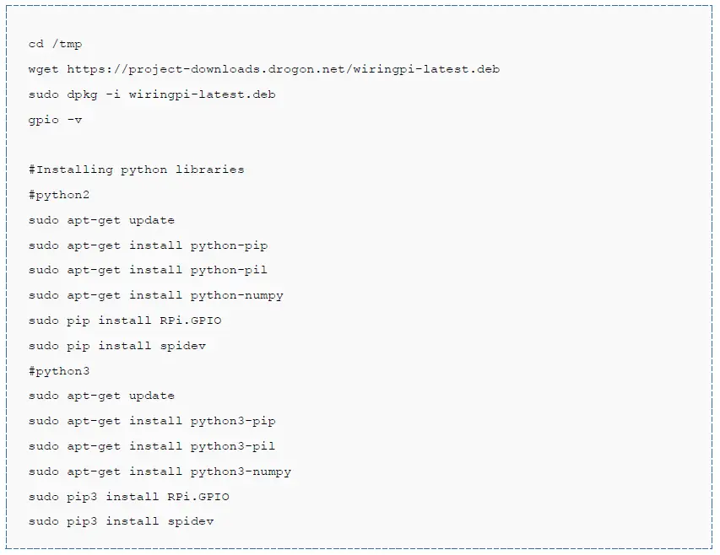This screenshot has width=720, height=555.
Task: Click the wiringpi-latest.deb download URL
Action: coord(283,69)
